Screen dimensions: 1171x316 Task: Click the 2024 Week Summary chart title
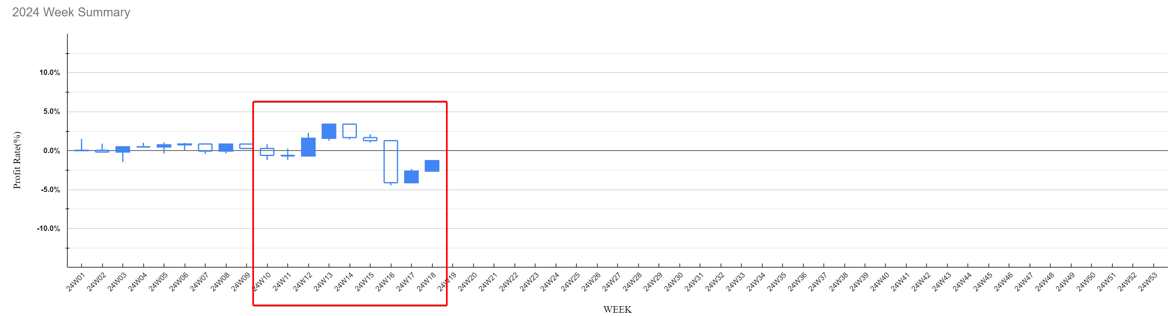71,12
